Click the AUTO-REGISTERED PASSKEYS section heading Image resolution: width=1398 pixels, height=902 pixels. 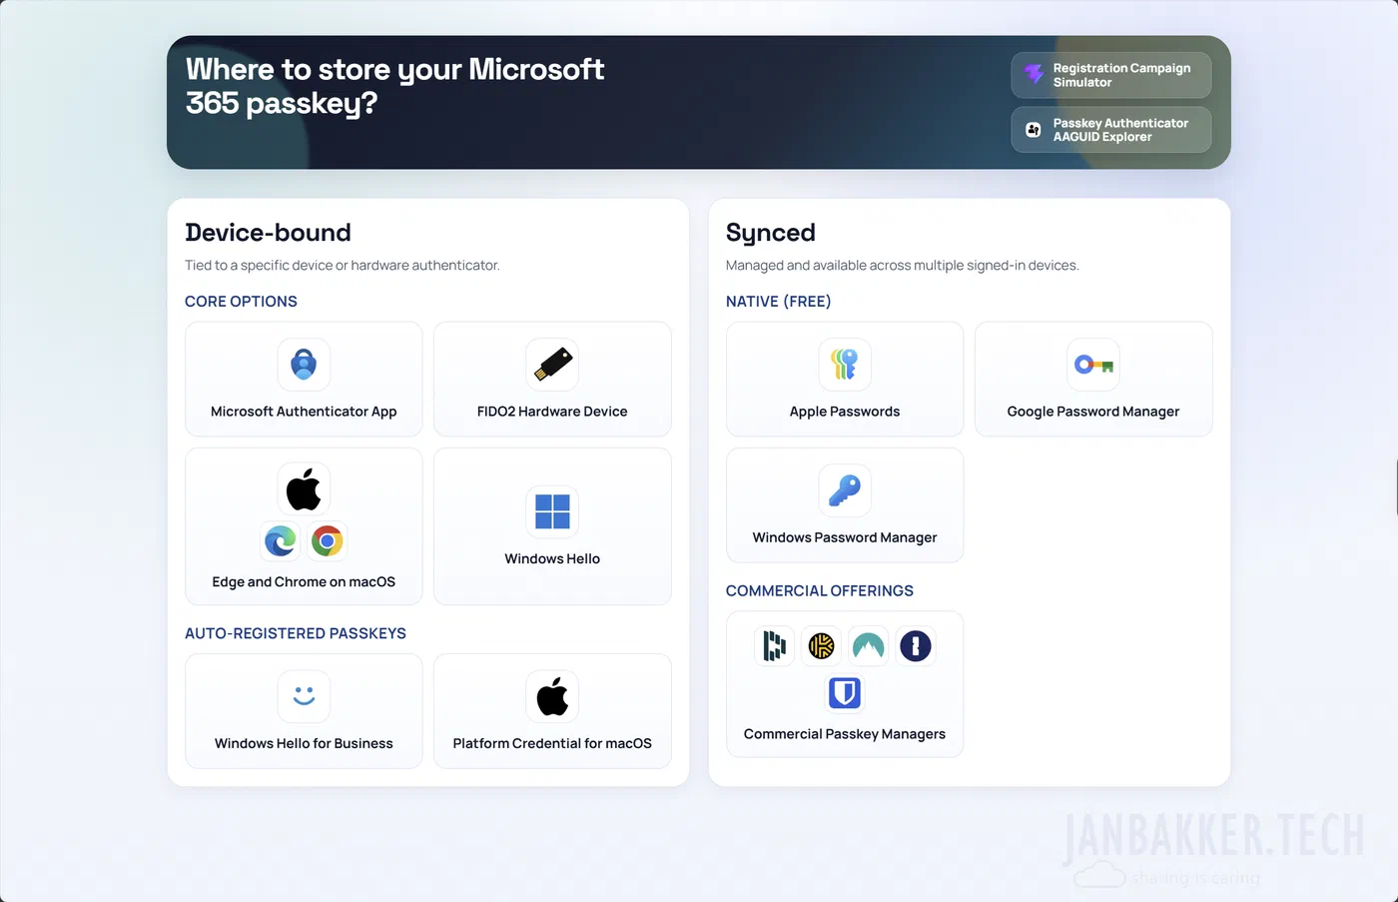[x=296, y=634]
